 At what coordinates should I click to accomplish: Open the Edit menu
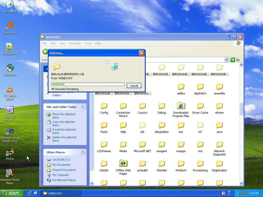pyautogui.click(x=53, y=43)
